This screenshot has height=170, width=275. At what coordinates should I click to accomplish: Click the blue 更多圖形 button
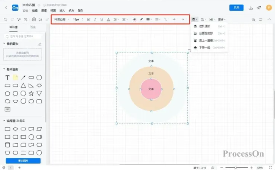23,161
